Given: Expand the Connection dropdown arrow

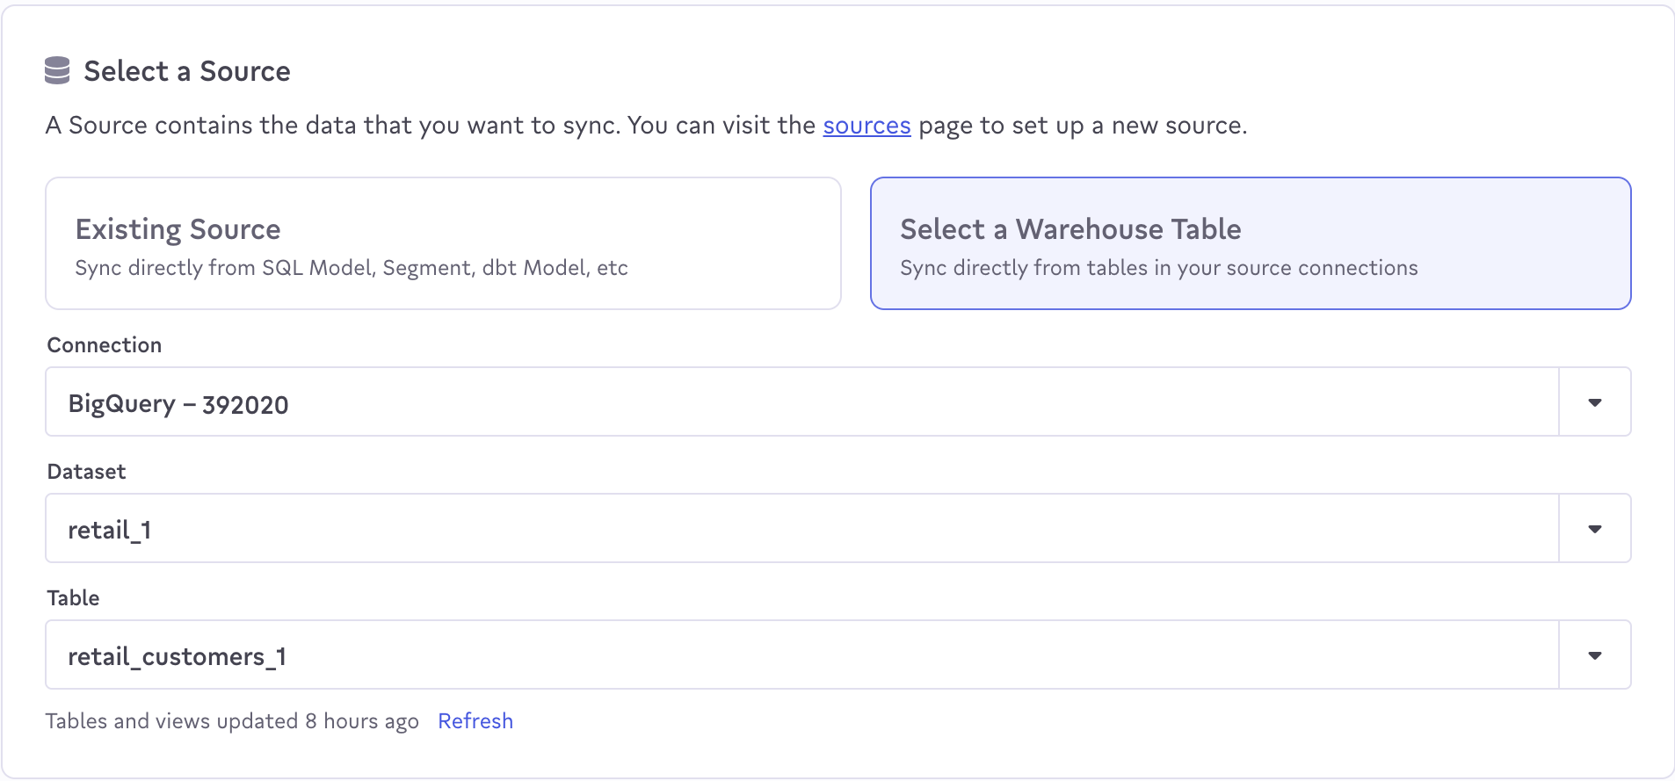Looking at the screenshot, I should (1594, 402).
